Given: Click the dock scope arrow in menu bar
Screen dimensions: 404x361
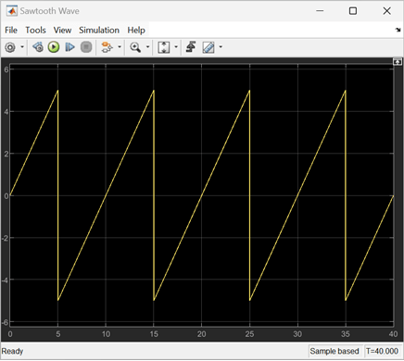Looking at the screenshot, I should [398, 30].
